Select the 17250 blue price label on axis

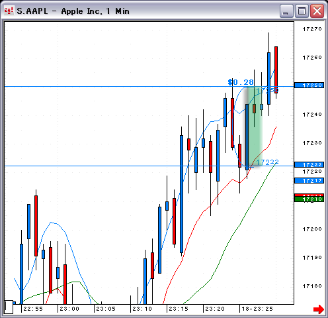[x=309, y=85]
